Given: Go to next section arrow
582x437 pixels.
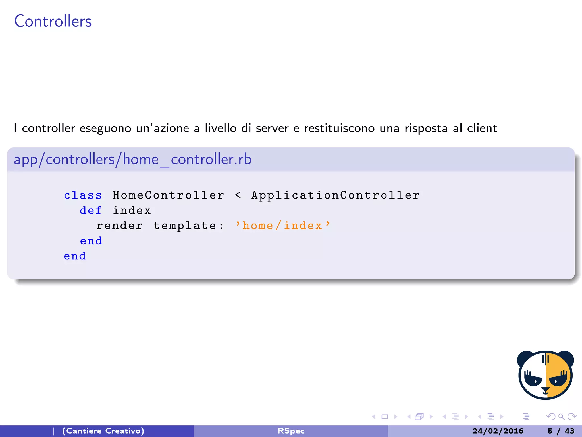Looking at the screenshot, I should click(502, 417).
